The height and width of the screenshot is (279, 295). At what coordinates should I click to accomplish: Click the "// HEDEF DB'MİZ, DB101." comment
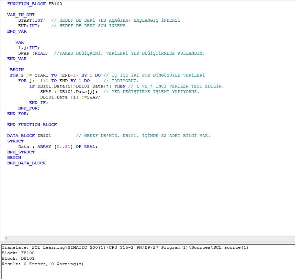click(107, 136)
